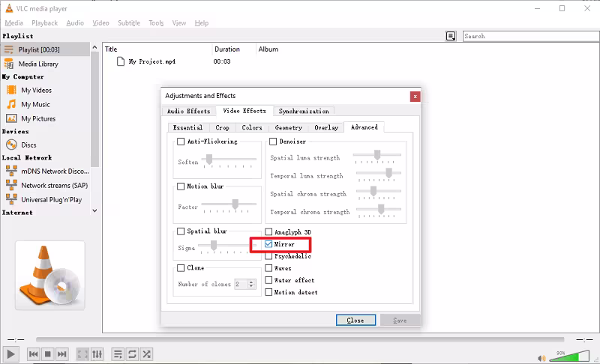Close the Adjustments and Effects dialog
The image size is (600, 364).
coord(415,97)
